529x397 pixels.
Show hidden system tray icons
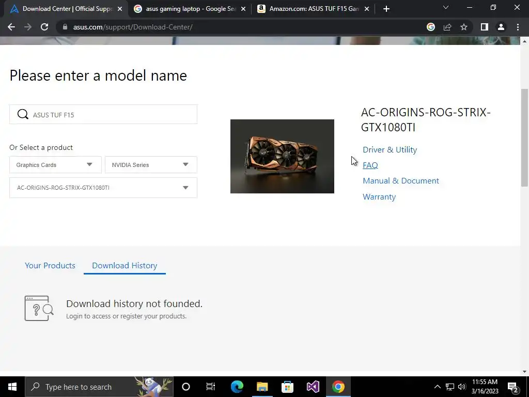pyautogui.click(x=437, y=387)
